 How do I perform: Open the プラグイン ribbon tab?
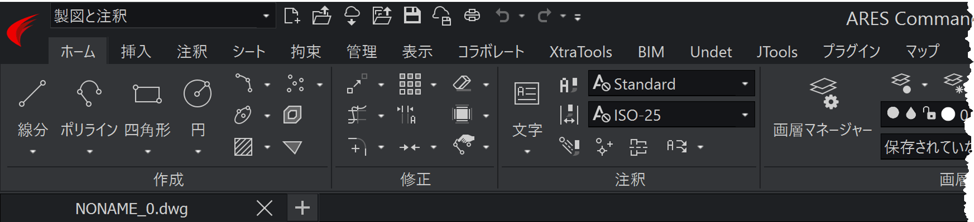click(851, 51)
